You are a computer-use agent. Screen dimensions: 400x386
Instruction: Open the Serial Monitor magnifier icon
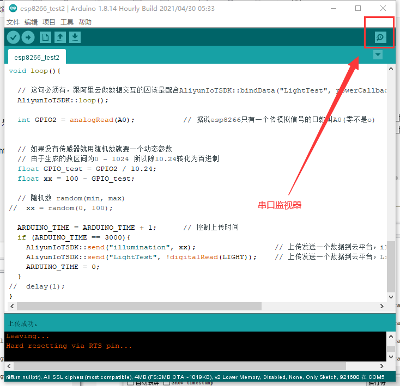[380, 38]
